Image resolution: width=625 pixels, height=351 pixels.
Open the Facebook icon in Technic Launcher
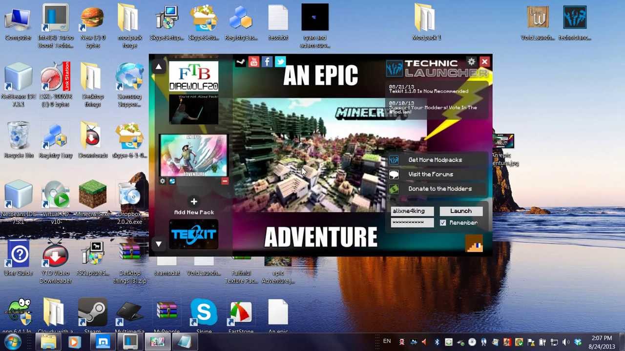(267, 62)
